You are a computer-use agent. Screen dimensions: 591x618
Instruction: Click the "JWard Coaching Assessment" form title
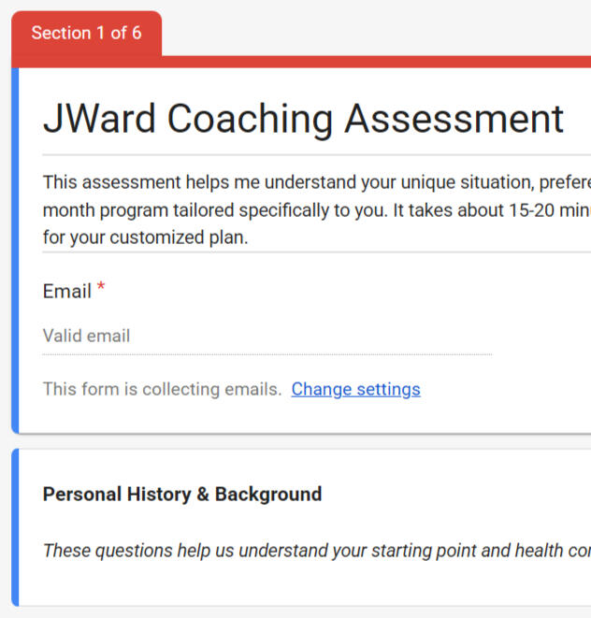pyautogui.click(x=303, y=120)
